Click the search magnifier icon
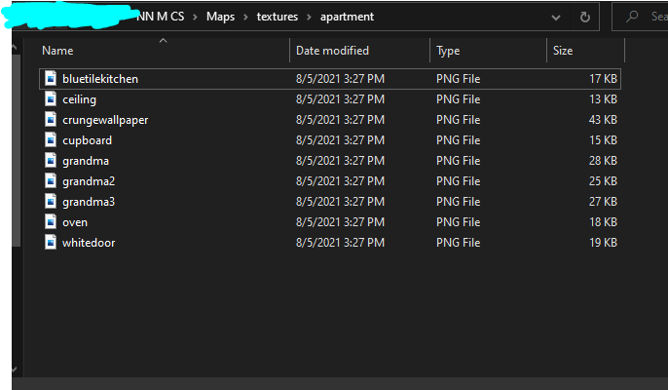668x390 pixels. [x=633, y=17]
